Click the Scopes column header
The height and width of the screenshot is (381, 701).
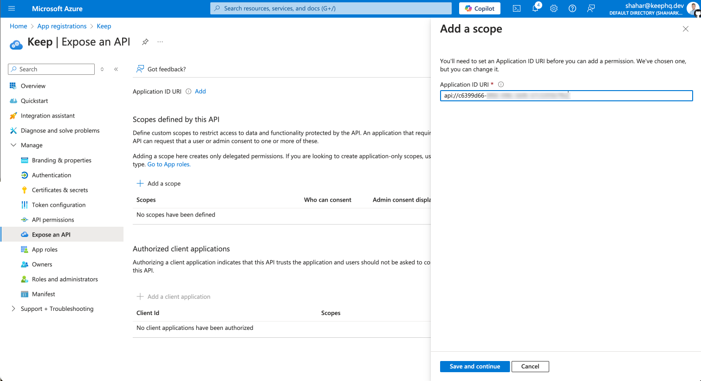pyautogui.click(x=146, y=200)
